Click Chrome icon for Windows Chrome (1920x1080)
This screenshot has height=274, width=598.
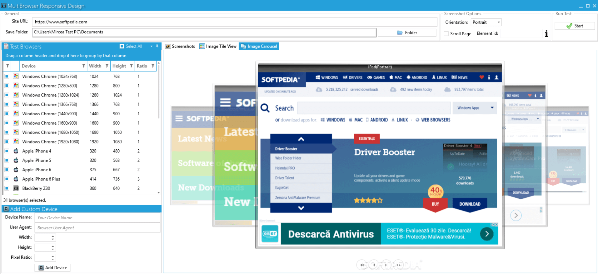click(x=16, y=142)
